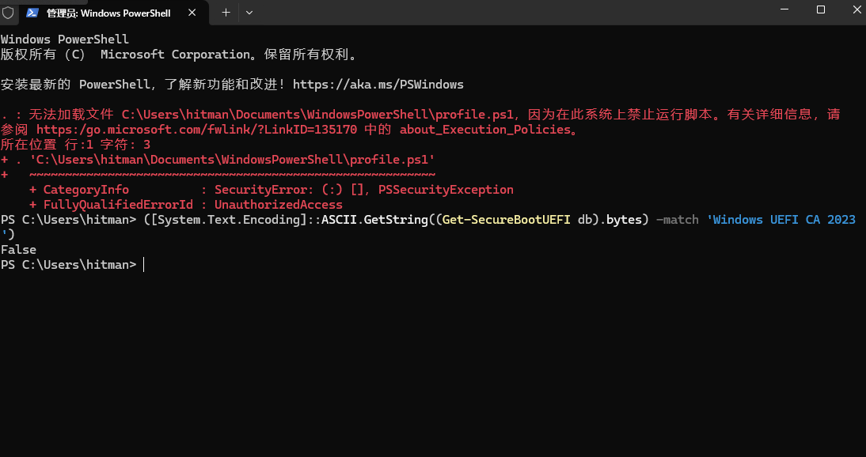Click the administrator shield icon
Screen dimensions: 866x457
pos(8,13)
